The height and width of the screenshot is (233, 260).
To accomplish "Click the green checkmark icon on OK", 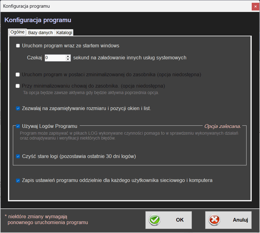I will pos(155,220).
